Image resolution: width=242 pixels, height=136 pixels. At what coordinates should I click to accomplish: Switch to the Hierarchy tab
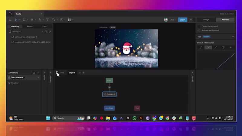click(x=15, y=27)
